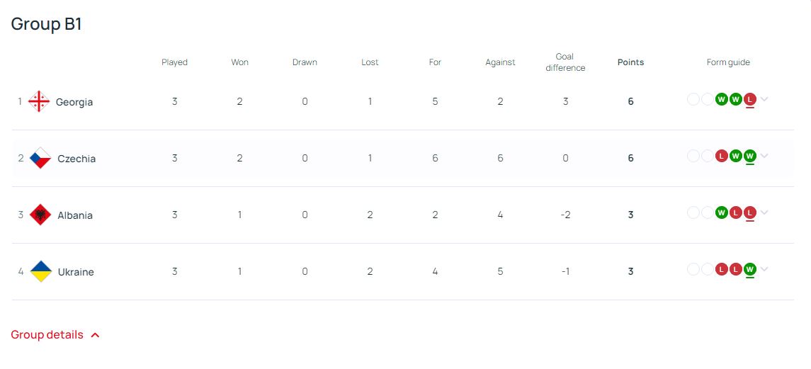Click the Points column header
The height and width of the screenshot is (369, 811).
pyautogui.click(x=630, y=62)
